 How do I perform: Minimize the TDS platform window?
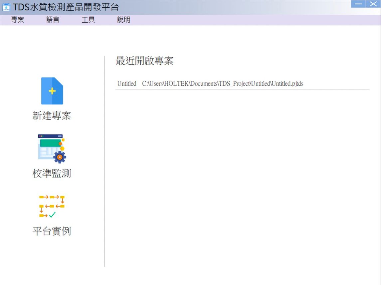click(358, 4)
